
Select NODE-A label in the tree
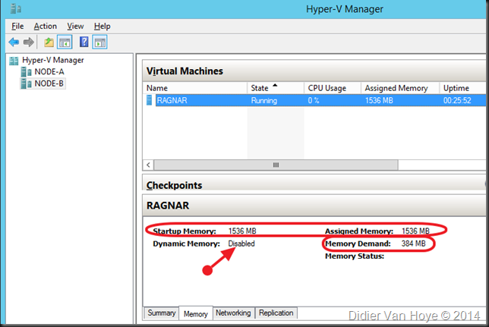[49, 71]
